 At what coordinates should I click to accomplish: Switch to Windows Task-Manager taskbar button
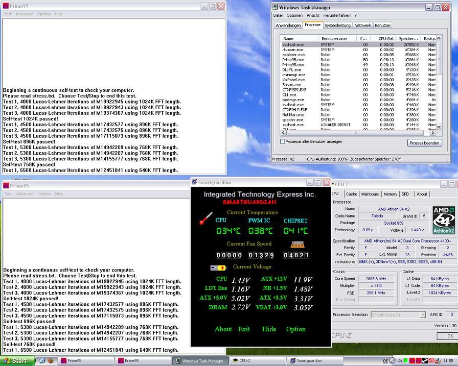pyautogui.click(x=200, y=361)
